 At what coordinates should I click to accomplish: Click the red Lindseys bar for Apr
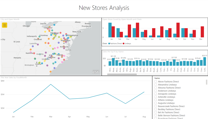pyautogui.click(x=138, y=30)
